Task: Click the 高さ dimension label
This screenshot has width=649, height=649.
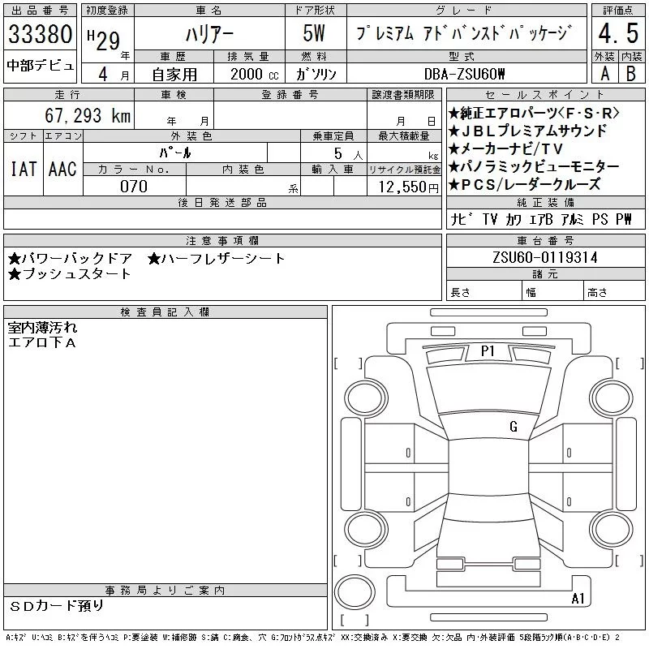Action: tap(597, 293)
